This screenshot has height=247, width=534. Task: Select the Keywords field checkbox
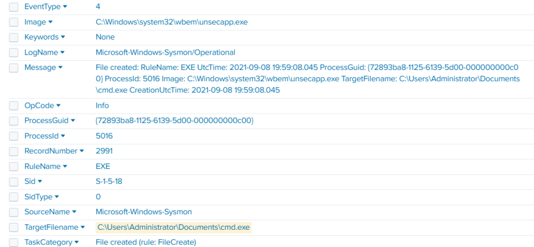coord(14,38)
